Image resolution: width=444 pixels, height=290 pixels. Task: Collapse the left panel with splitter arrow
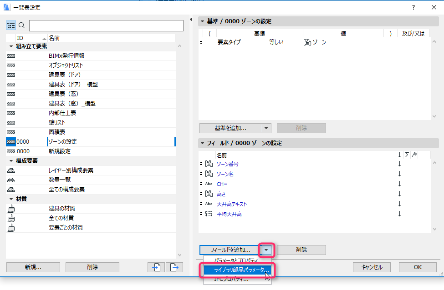[x=191, y=20]
